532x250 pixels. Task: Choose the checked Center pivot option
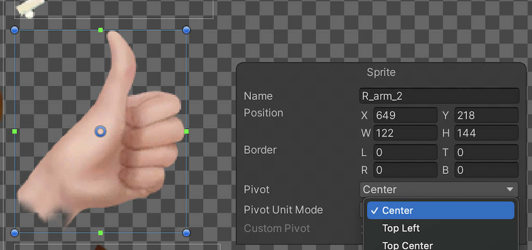point(441,210)
